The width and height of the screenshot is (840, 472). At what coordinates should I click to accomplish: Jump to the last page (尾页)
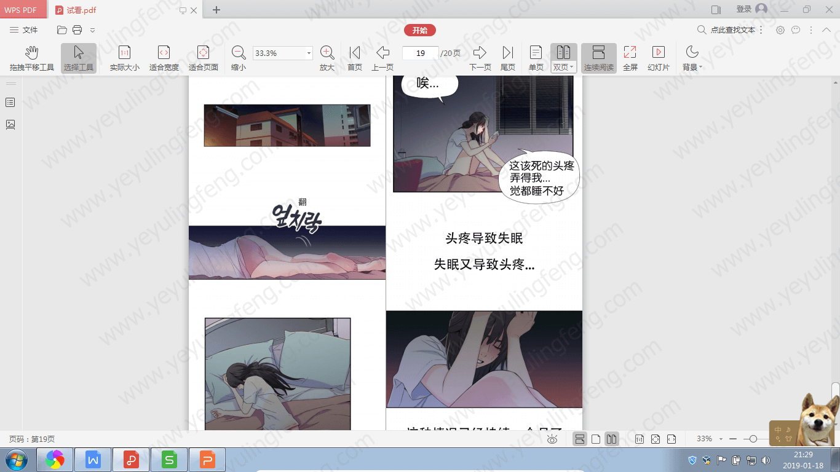point(508,58)
